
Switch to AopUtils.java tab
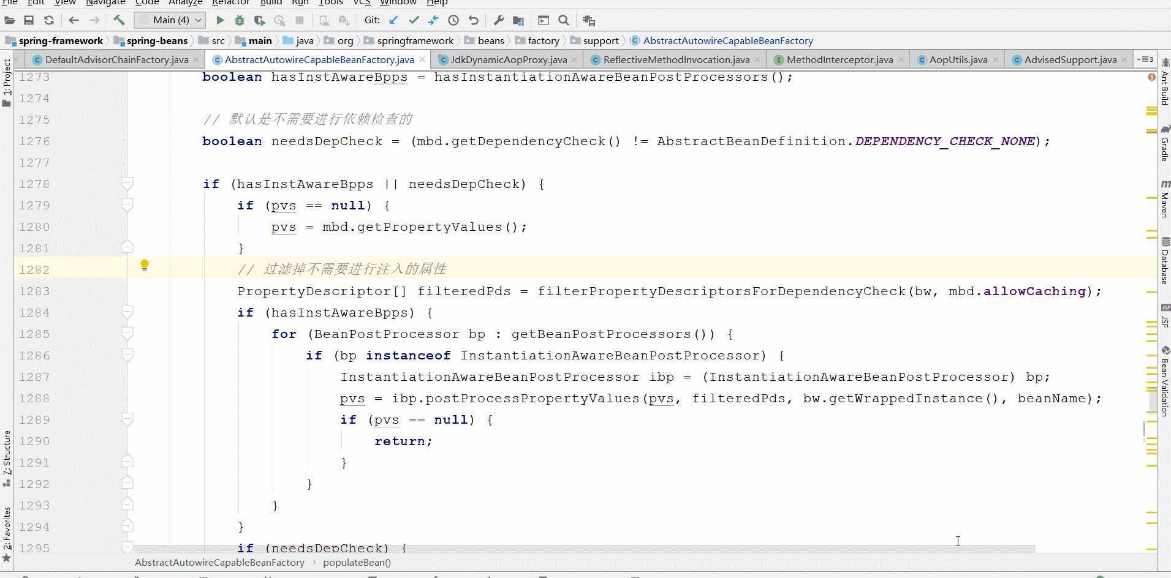coord(958,59)
